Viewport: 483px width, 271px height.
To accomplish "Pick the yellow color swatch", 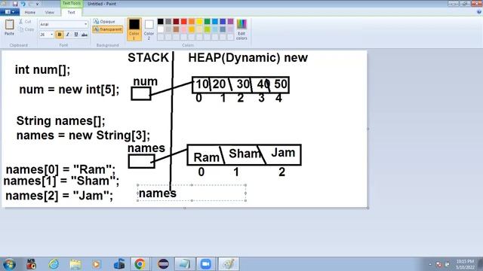I will pos(199,21).
